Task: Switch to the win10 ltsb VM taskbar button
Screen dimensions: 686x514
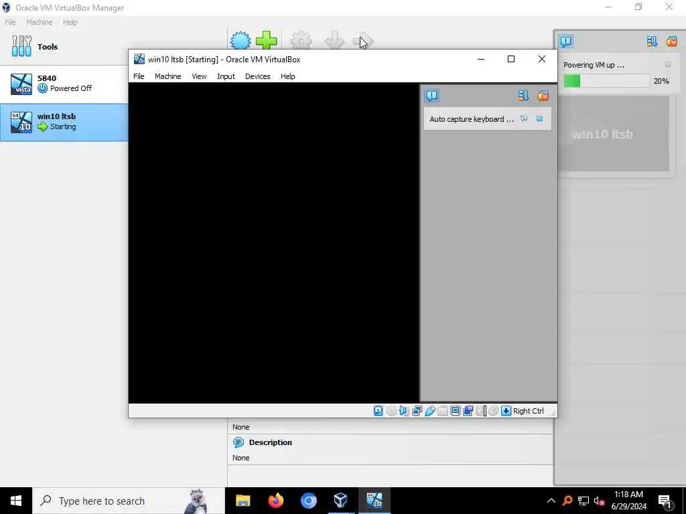Action: click(x=374, y=501)
